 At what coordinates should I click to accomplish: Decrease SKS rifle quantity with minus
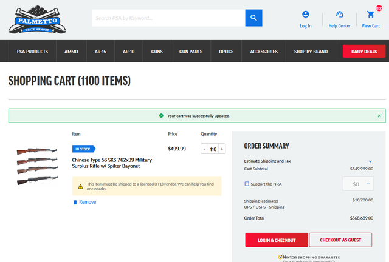[x=204, y=149]
